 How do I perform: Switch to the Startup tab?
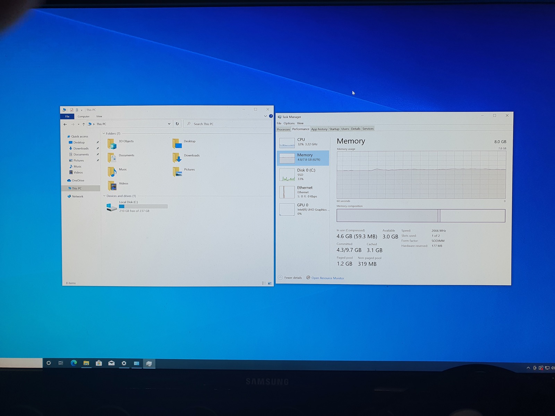pos(334,129)
